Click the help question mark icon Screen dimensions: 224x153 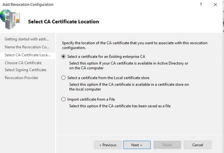201,4
